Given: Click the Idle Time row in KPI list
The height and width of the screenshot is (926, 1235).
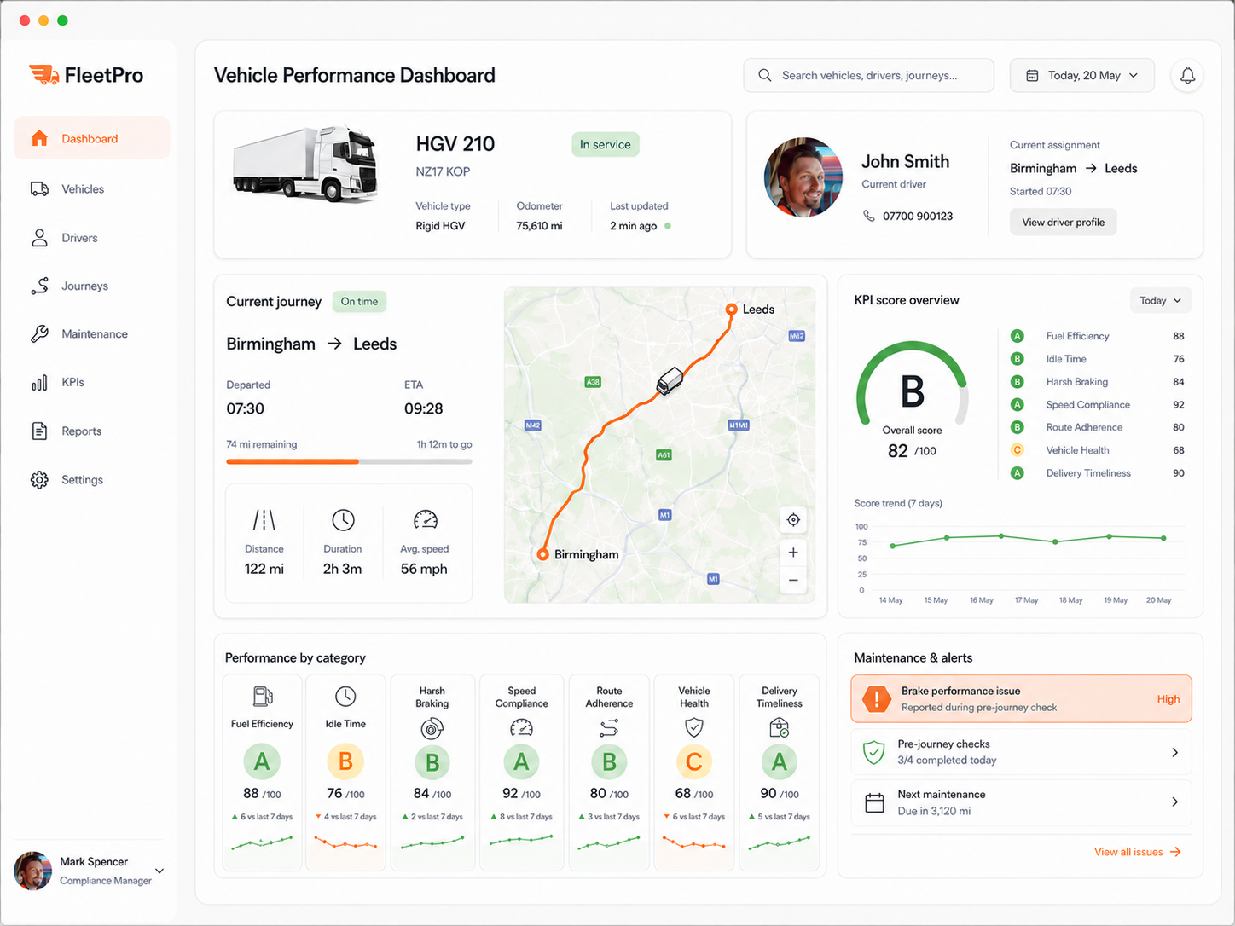Looking at the screenshot, I should (1098, 359).
